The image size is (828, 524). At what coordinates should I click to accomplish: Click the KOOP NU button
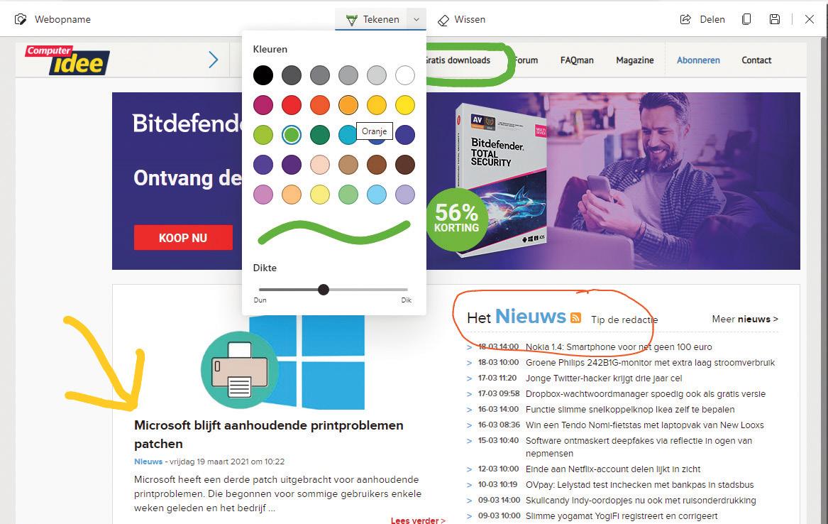[x=183, y=238]
